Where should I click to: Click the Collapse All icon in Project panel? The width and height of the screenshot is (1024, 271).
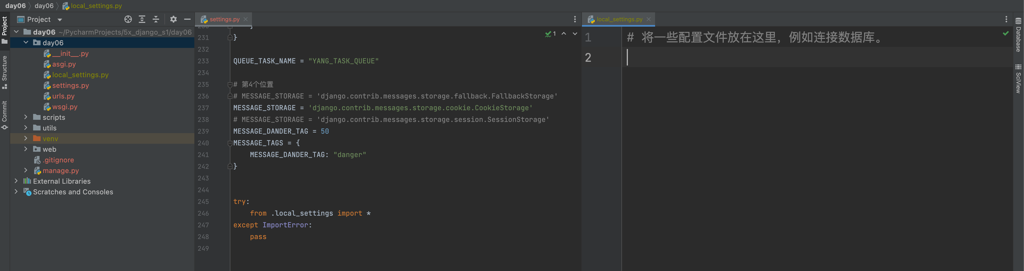(x=156, y=19)
